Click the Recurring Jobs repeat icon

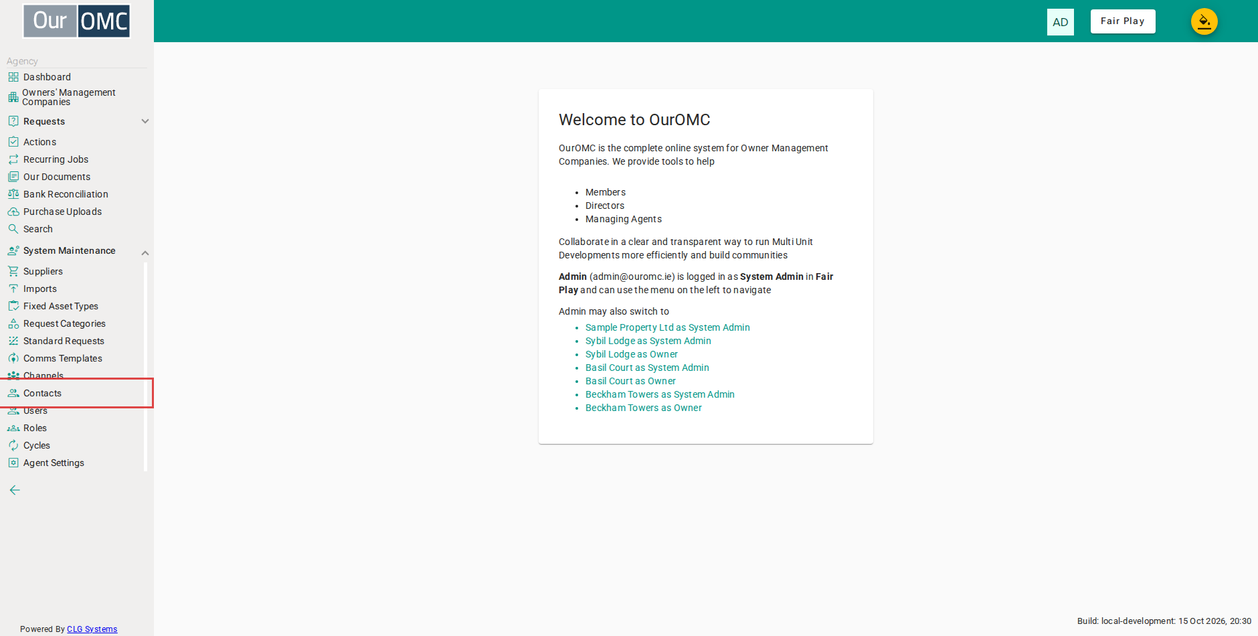tap(13, 159)
